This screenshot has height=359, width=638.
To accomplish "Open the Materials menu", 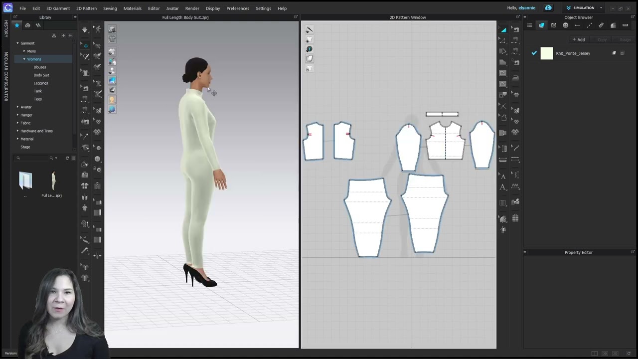I will tap(133, 8).
